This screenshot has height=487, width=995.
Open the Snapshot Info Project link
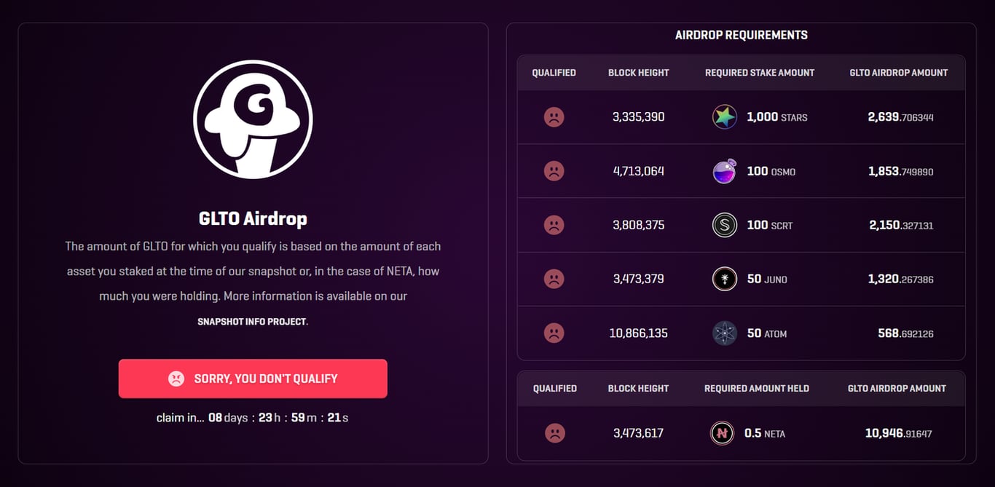(x=252, y=321)
